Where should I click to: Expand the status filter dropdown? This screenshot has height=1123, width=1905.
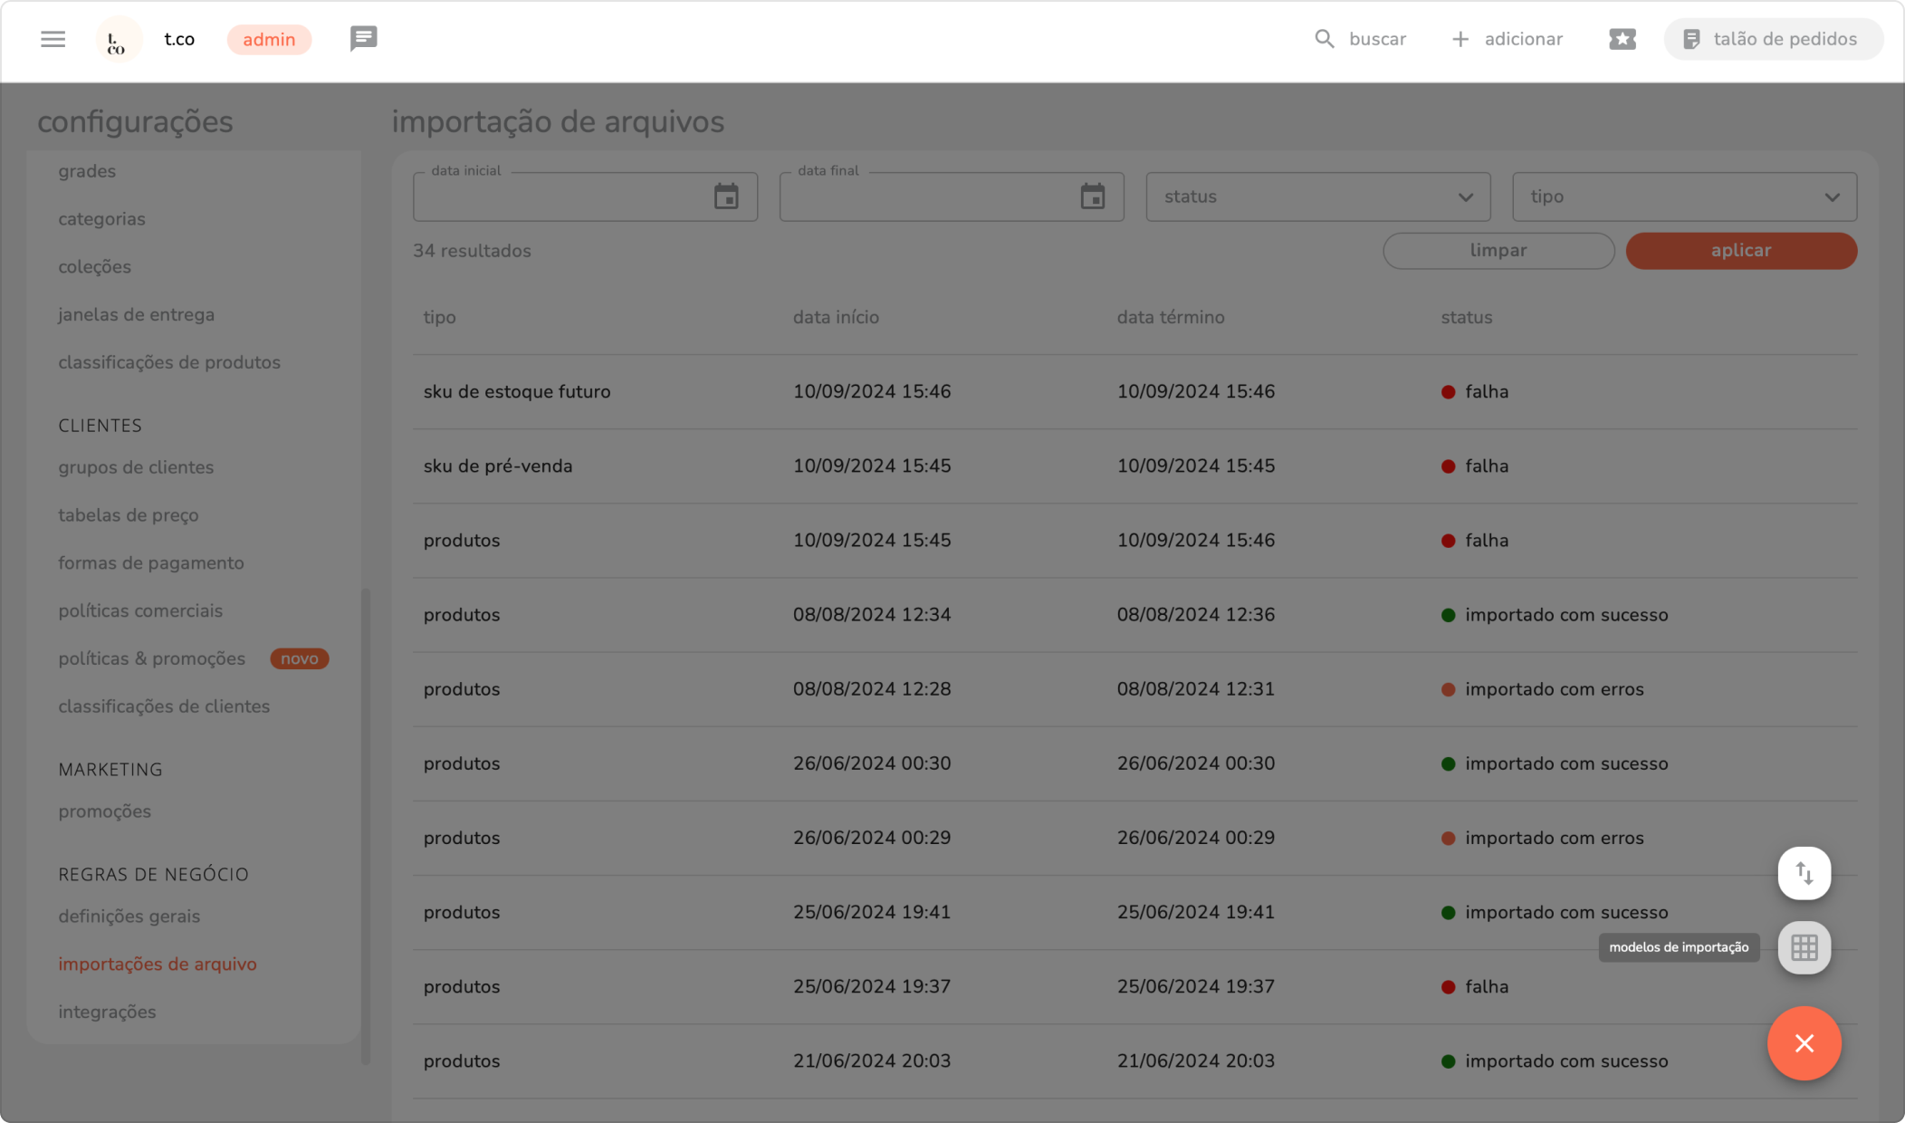coord(1317,197)
